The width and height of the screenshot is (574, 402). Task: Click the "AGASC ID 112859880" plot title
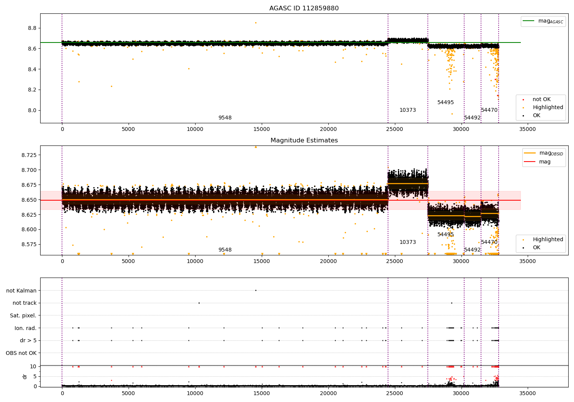point(304,8)
